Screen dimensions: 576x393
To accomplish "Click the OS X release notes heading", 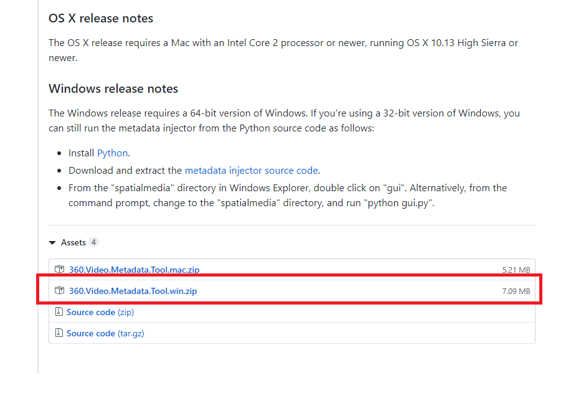I will tap(101, 19).
